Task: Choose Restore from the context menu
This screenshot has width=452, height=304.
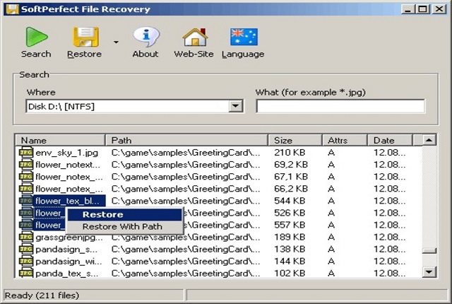Action: tap(102, 214)
